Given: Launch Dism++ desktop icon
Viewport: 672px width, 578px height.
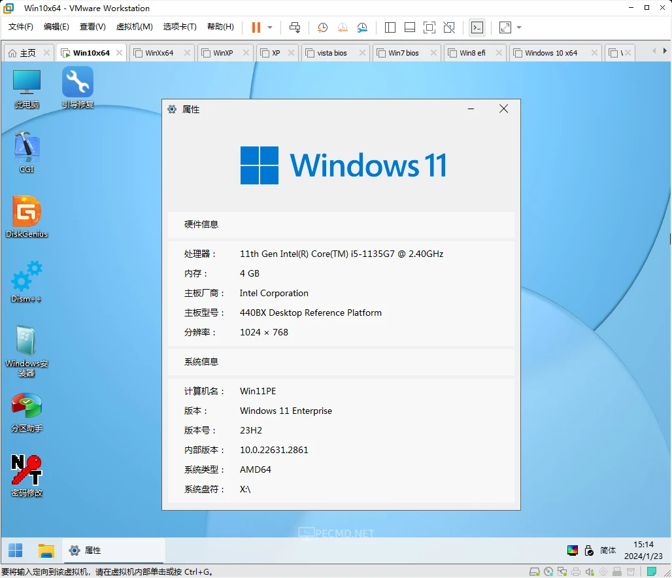Looking at the screenshot, I should pyautogui.click(x=27, y=282).
